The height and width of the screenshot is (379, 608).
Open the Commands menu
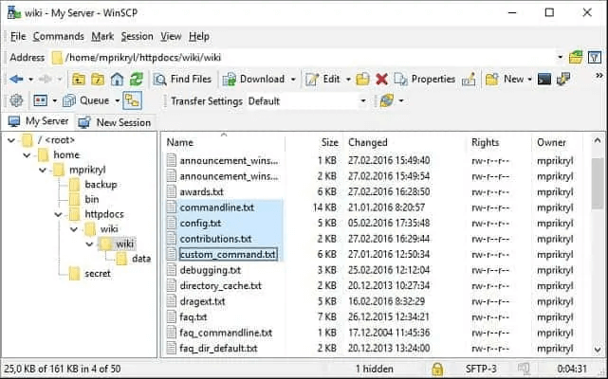click(59, 36)
